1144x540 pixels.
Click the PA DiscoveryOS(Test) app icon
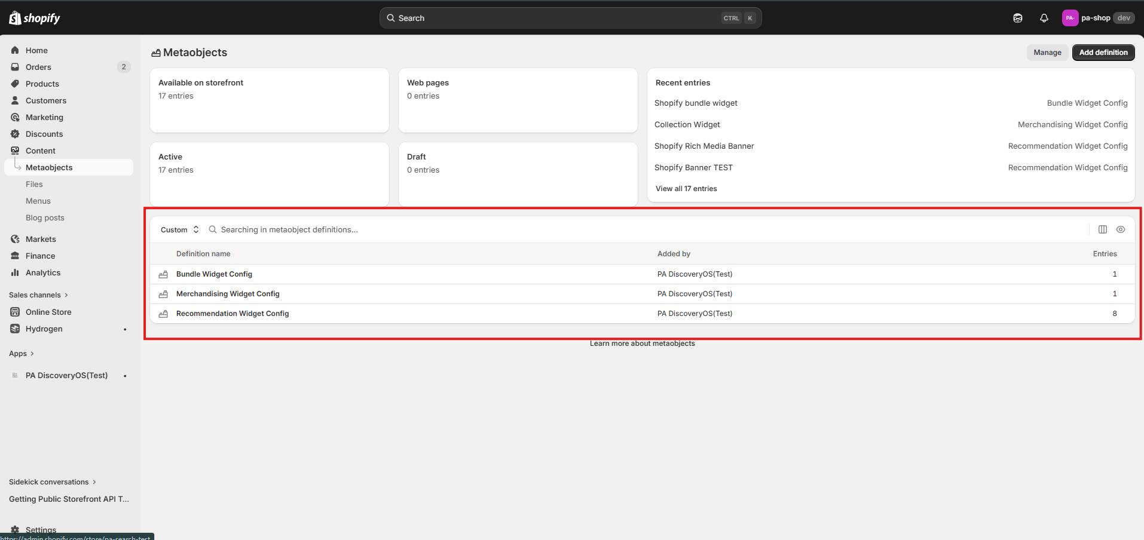(15, 375)
